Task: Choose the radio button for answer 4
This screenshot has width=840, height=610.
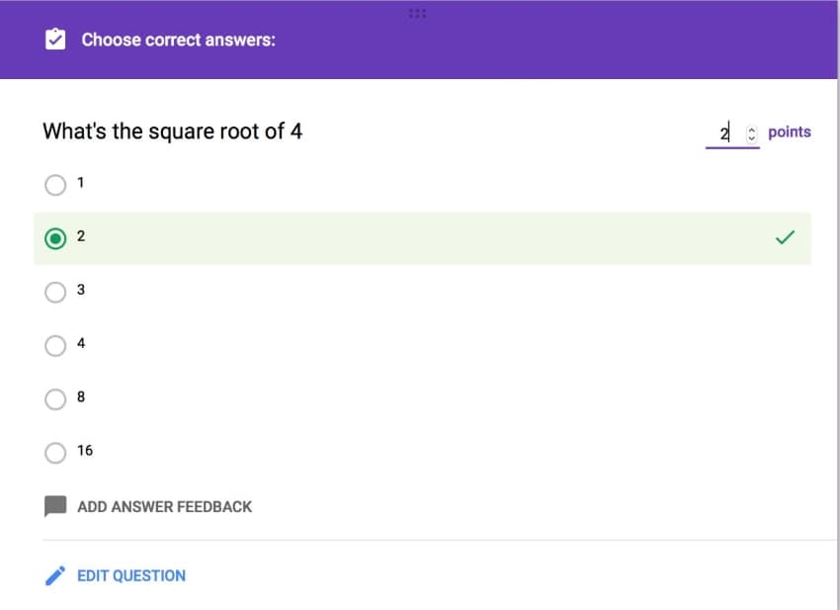Action: click(x=55, y=345)
